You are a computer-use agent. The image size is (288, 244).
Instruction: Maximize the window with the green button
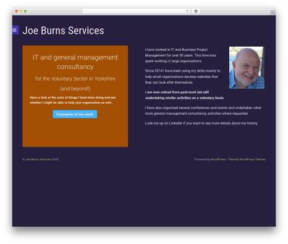coord(25,12)
